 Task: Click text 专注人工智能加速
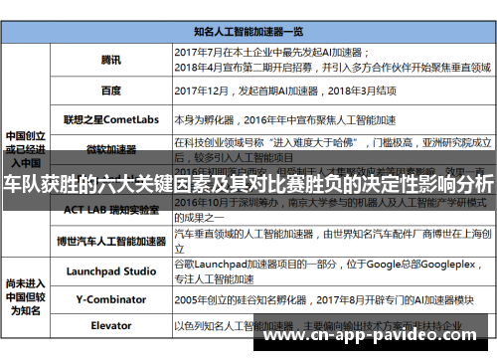(x=214, y=279)
